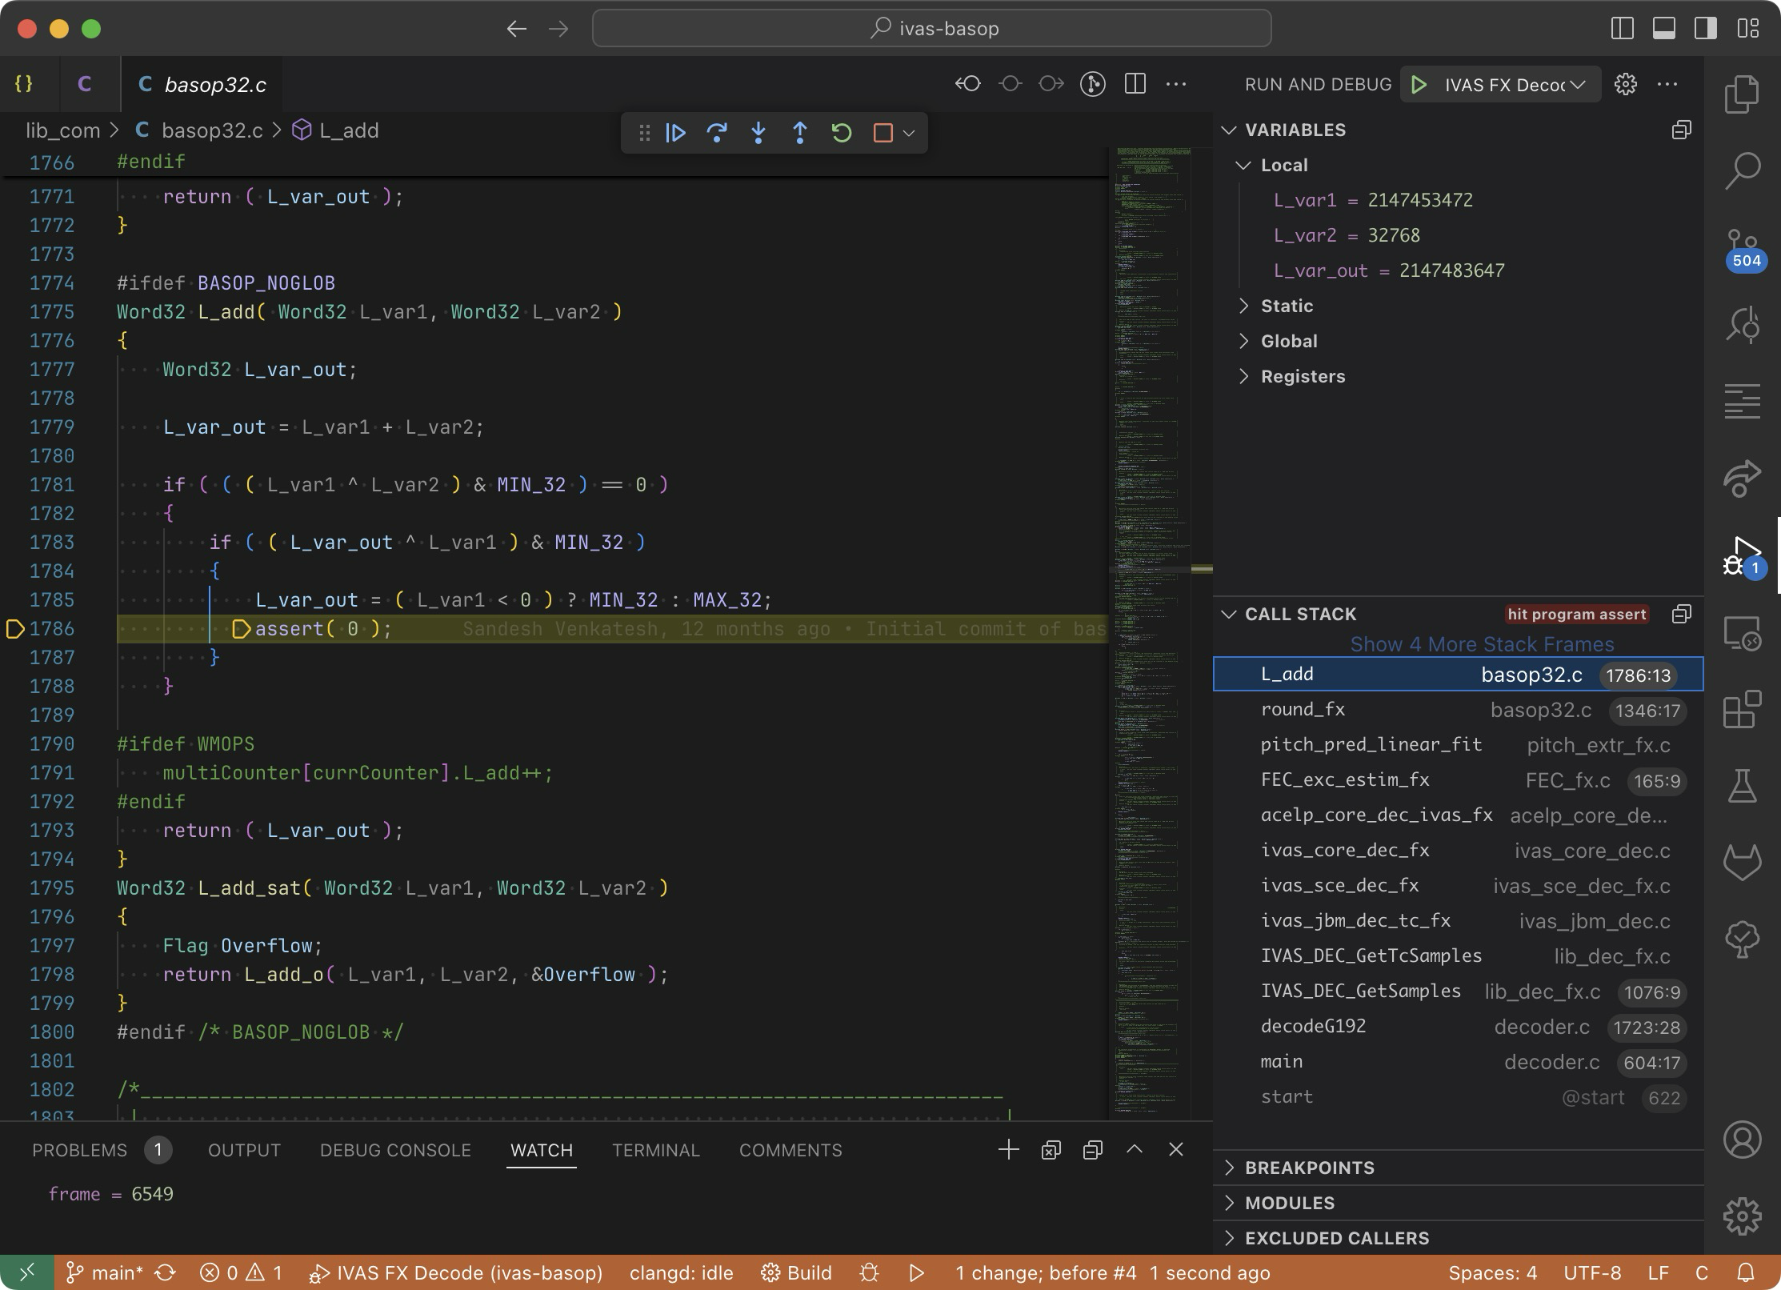This screenshot has width=1781, height=1290.
Task: Open the IVAS FX Decode configuration dropdown
Action: coord(1503,85)
